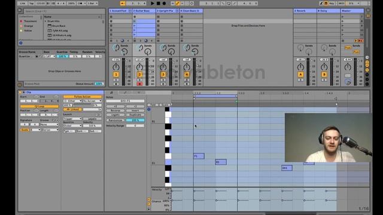Click the Invert notes button
This screenshot has height=215, width=383.
click(135, 110)
